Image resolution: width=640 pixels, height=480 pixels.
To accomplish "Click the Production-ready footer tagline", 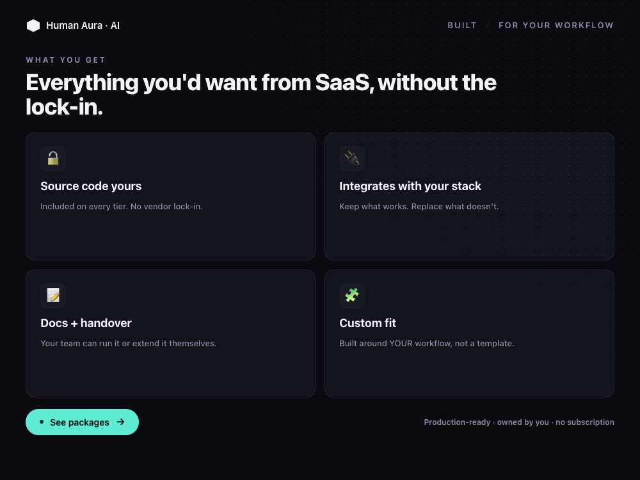I will pos(519,422).
